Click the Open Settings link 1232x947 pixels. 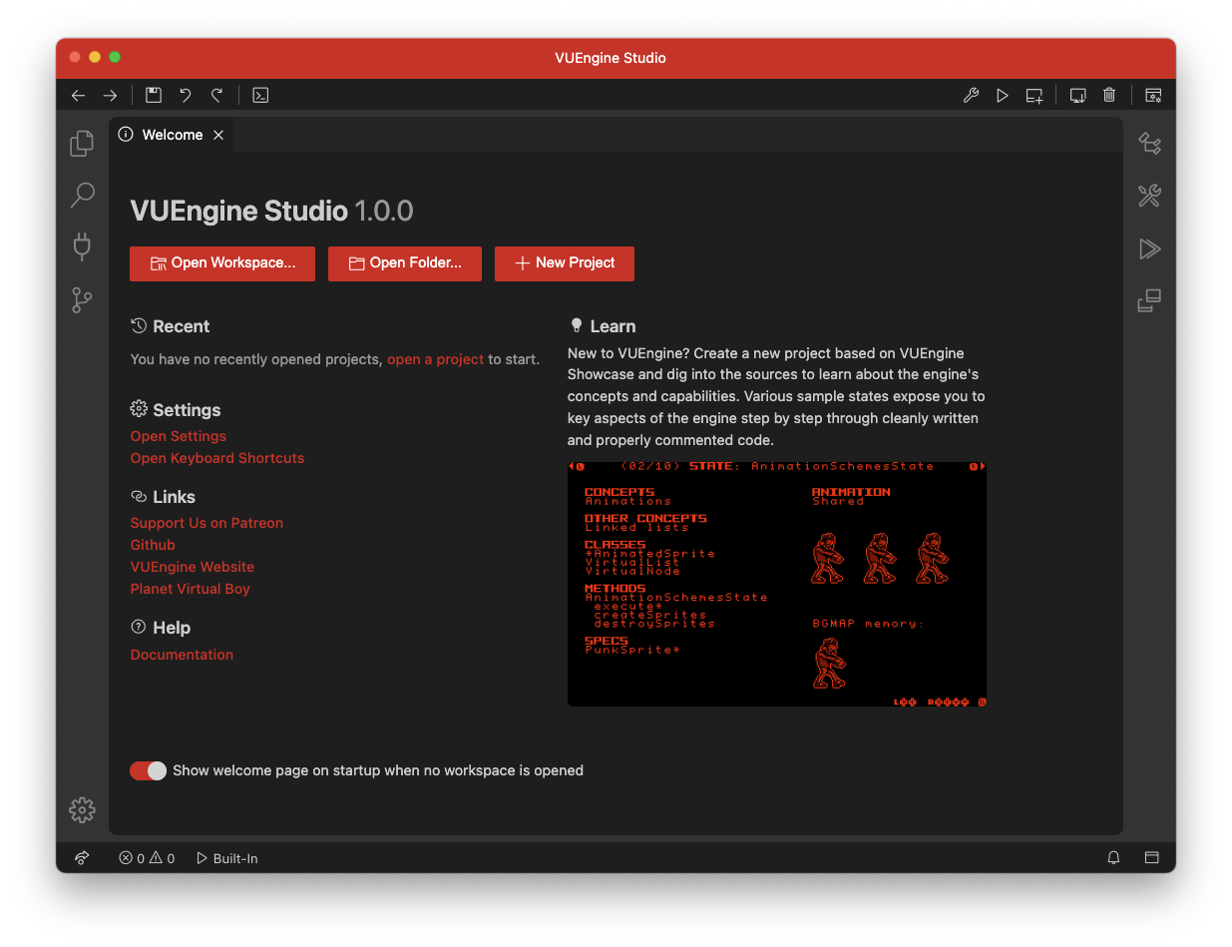pos(179,436)
